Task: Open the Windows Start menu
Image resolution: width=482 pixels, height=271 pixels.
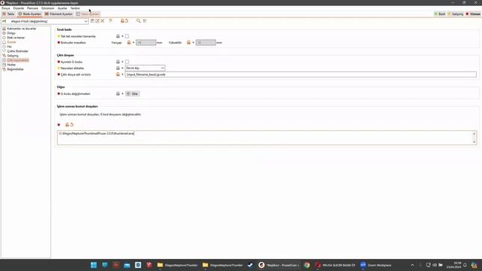Action: click(93, 265)
